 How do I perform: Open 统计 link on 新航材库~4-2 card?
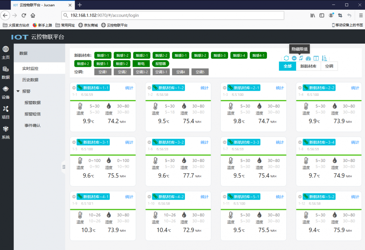(204, 197)
